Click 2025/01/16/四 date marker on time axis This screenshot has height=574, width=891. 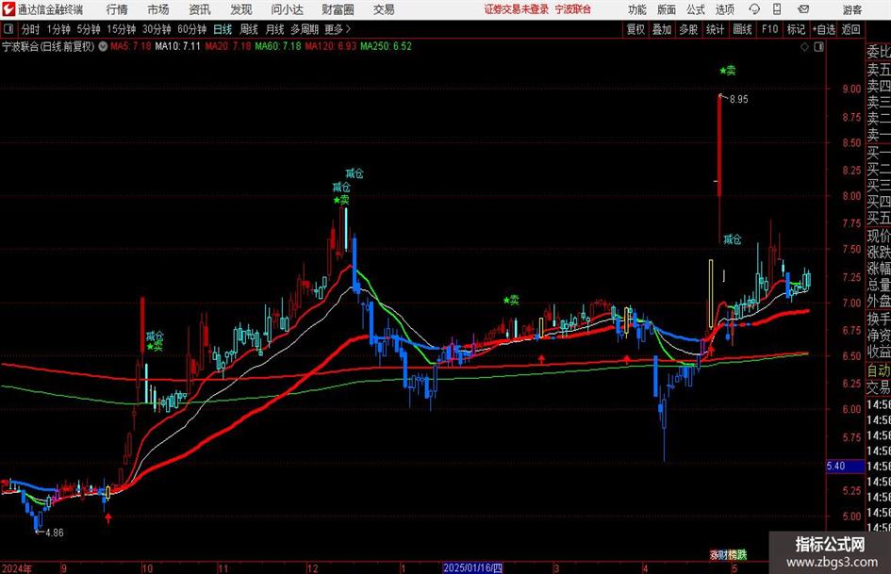click(472, 567)
